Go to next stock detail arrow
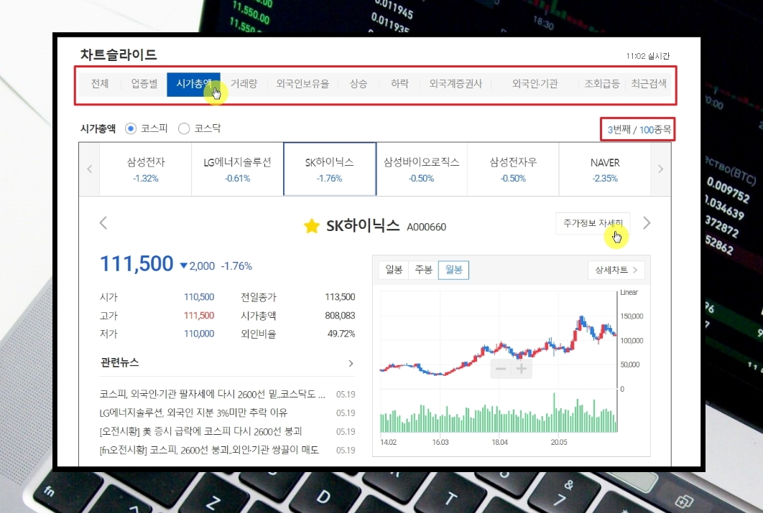763x513 pixels. pyautogui.click(x=647, y=223)
